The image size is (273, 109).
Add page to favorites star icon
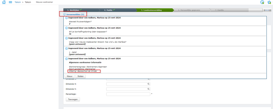pos(269,2)
